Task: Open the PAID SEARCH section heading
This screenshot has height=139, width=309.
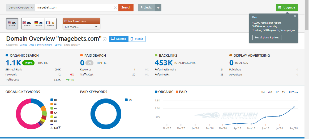Action: coord(95,55)
